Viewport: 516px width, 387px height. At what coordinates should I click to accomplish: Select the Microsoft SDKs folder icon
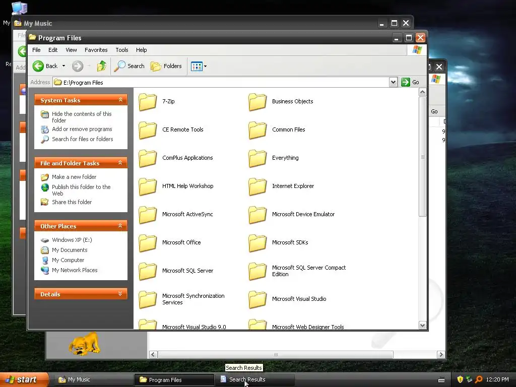257,243
